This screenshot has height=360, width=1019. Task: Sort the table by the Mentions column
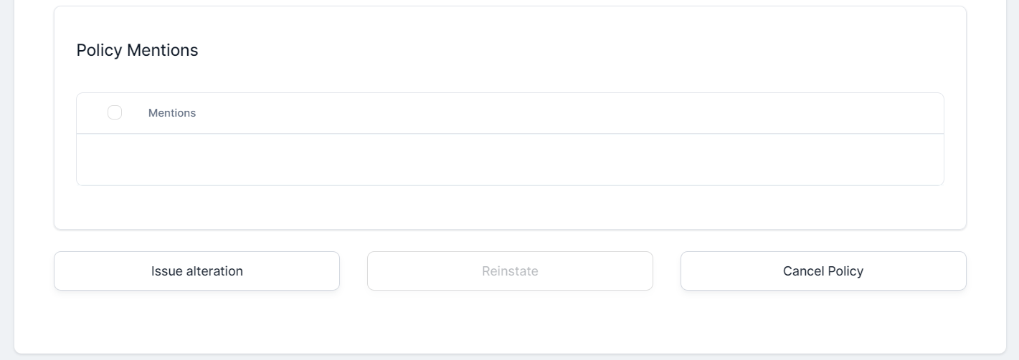[x=172, y=113]
